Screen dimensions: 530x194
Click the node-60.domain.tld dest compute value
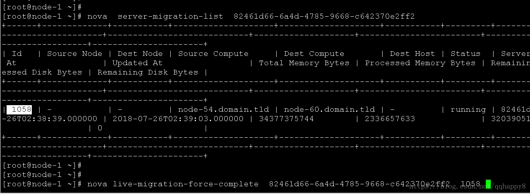329,109
